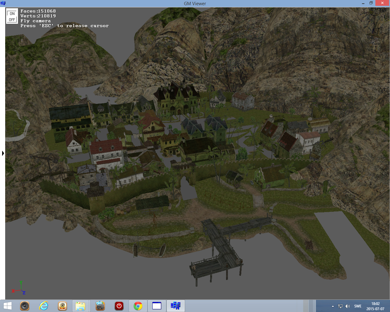Open the dandelion photo app on taskbar
The image size is (390, 312).
click(62, 306)
